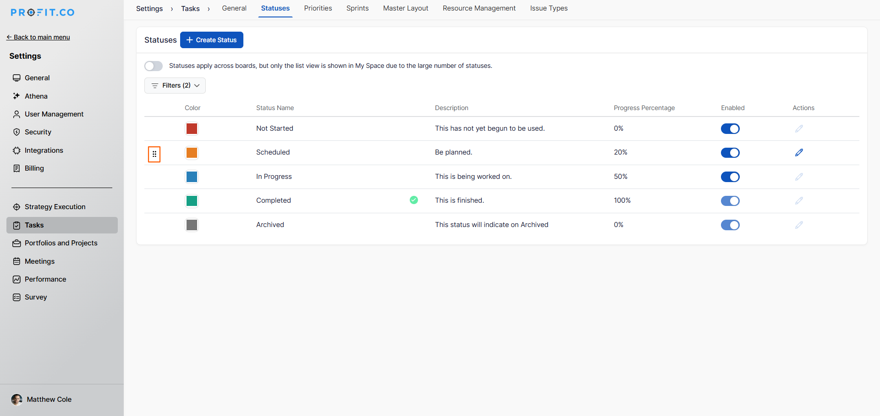Click the green checkmark on Completed row
880x416 pixels.
tap(413, 200)
